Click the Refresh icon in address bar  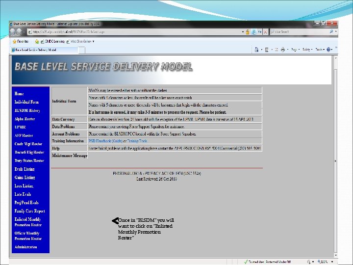tap(260, 32)
